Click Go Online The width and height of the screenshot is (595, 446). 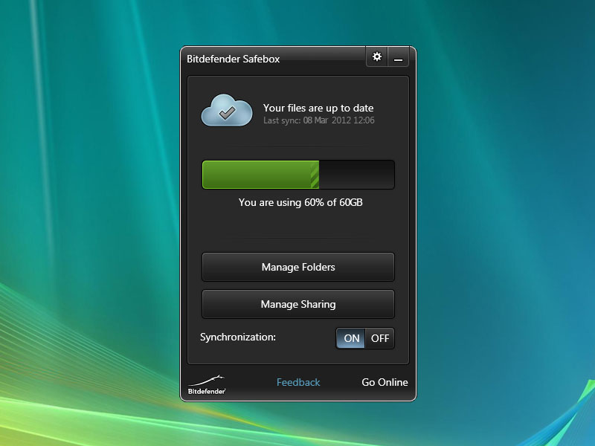tap(385, 382)
